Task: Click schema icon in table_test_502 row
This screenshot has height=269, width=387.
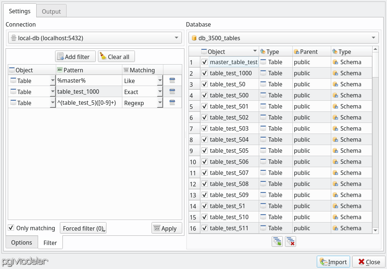Action: [x=335, y=117]
